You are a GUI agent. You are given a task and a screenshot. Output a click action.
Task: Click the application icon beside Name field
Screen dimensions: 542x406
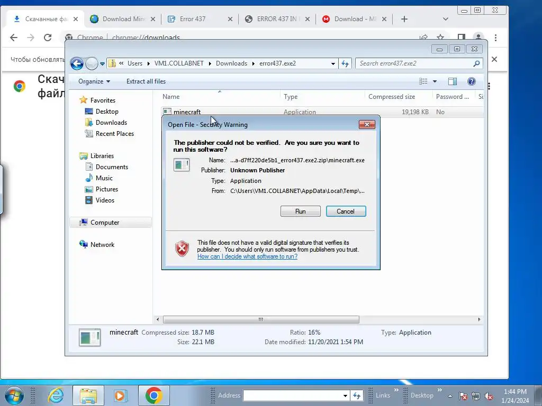182,165
